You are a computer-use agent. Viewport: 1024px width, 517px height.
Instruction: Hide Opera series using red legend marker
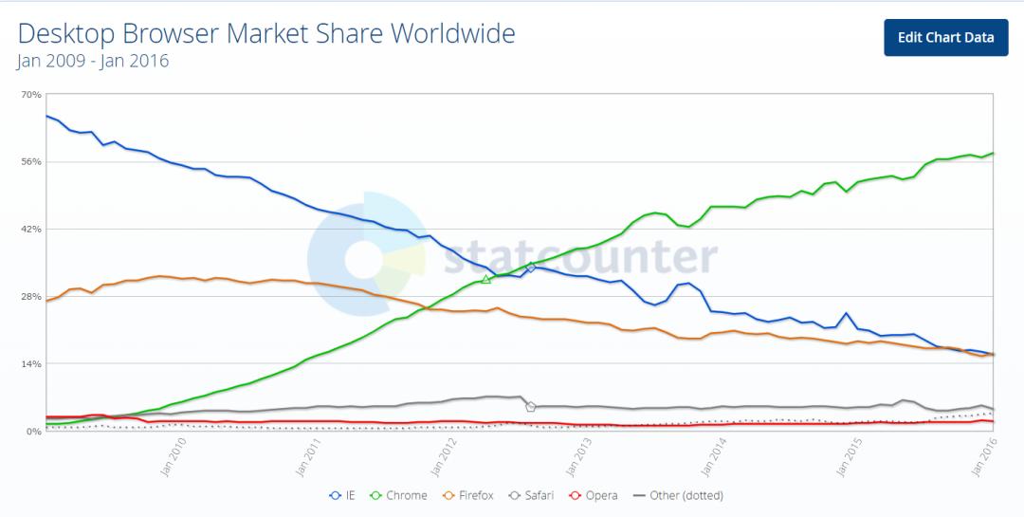coord(576,496)
